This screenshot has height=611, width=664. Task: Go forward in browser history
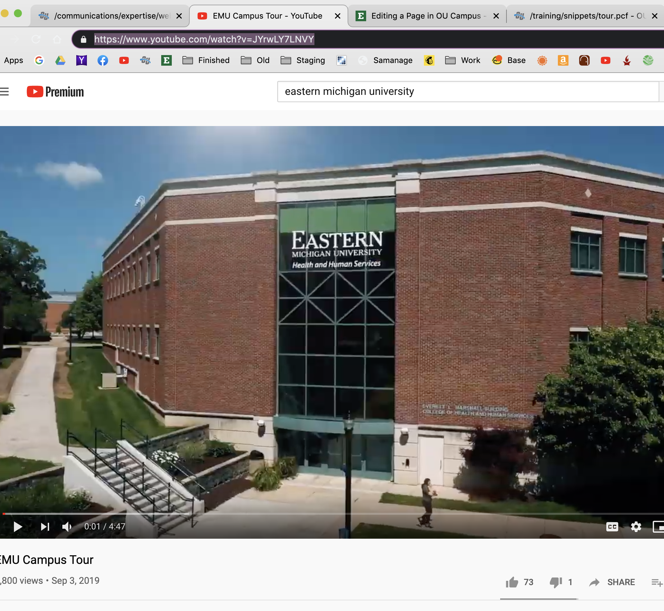coord(15,39)
